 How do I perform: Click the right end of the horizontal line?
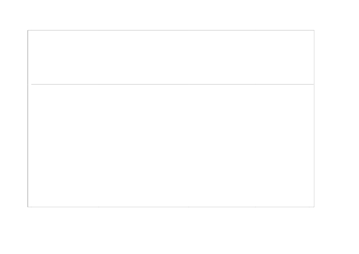coord(314,84)
